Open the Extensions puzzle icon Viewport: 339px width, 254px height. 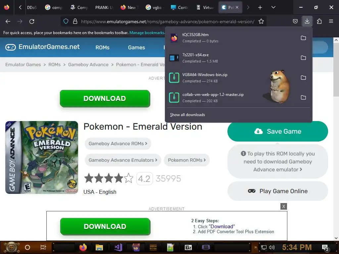[x=319, y=21]
